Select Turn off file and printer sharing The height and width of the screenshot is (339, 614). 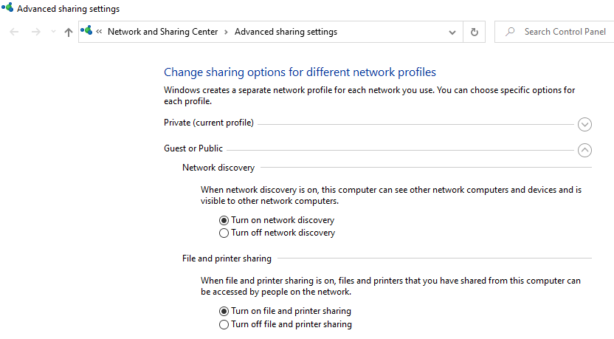pos(224,324)
